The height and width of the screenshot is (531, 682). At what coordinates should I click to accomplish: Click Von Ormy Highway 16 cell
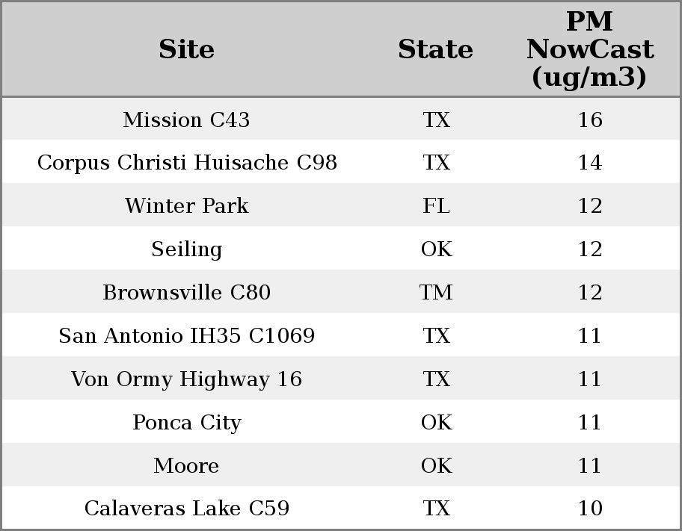click(186, 379)
